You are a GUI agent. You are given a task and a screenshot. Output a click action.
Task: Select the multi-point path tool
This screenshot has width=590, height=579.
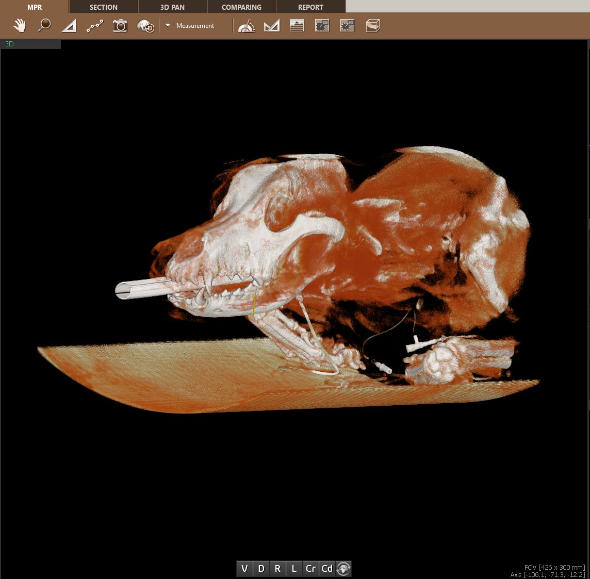click(x=94, y=25)
